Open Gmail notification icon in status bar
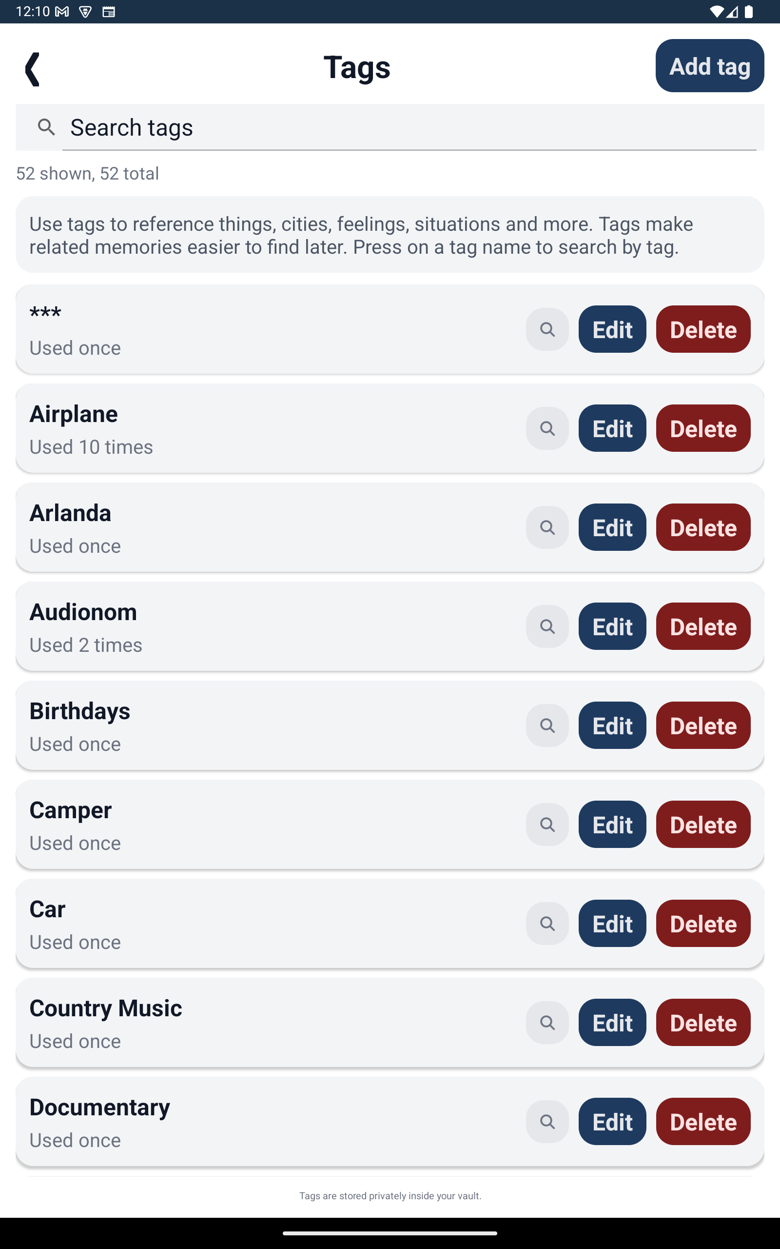Screen dimensions: 780x1249 (x=62, y=11)
